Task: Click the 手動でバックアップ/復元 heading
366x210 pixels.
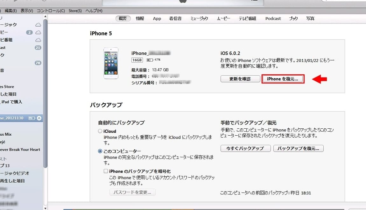Action: [248, 123]
